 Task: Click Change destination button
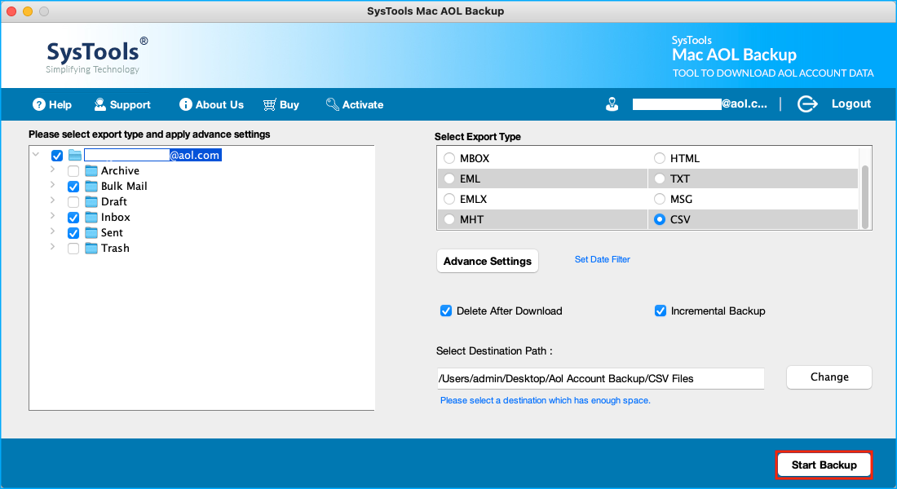pos(829,377)
